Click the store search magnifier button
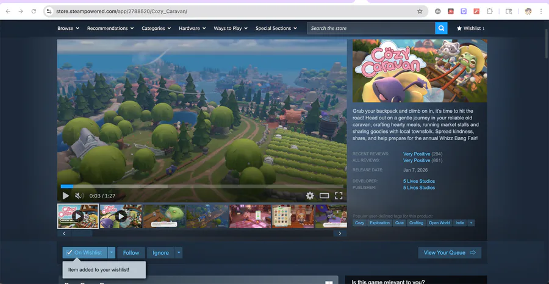 (441, 28)
